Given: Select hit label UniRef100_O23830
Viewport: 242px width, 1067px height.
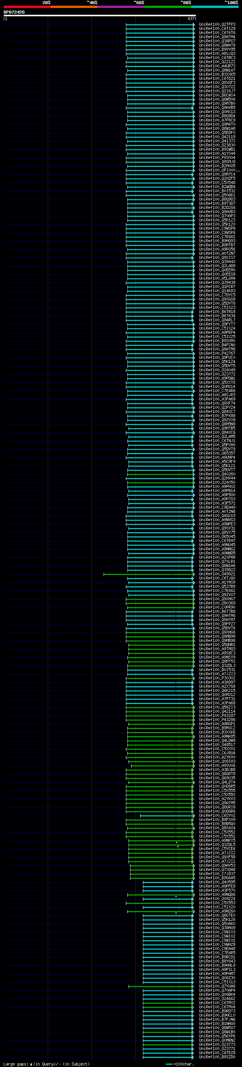Looking at the screenshot, I should coord(217,145).
